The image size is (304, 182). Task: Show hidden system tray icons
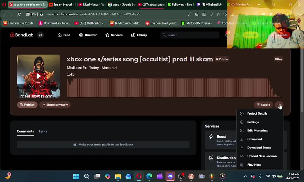pyautogui.click(x=245, y=176)
